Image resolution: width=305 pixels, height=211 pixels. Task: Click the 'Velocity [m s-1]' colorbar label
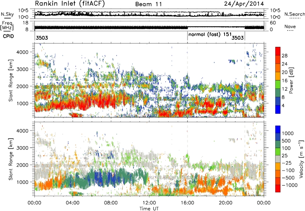[301, 159]
